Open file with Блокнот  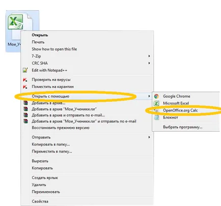pos(171,117)
